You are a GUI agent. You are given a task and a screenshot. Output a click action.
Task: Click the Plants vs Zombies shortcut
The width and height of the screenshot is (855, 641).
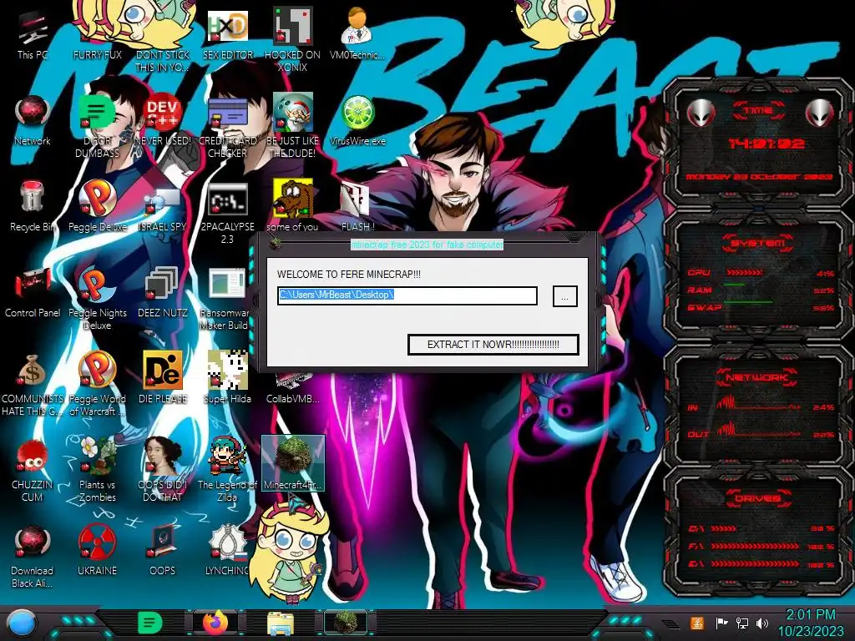tap(97, 471)
